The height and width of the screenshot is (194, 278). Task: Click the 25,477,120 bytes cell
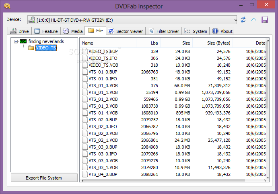219,140
